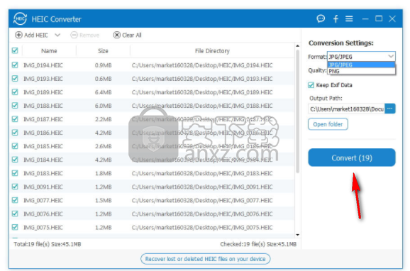Click the output path browse button
The image size is (410, 271).
click(390, 109)
